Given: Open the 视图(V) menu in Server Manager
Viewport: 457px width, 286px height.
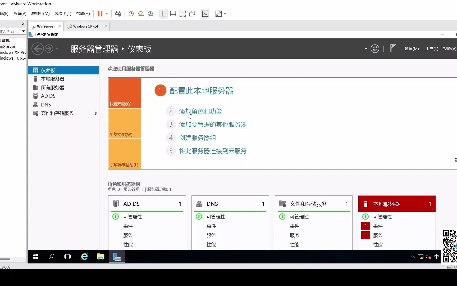Looking at the screenshot, I should pyautogui.click(x=450, y=49).
